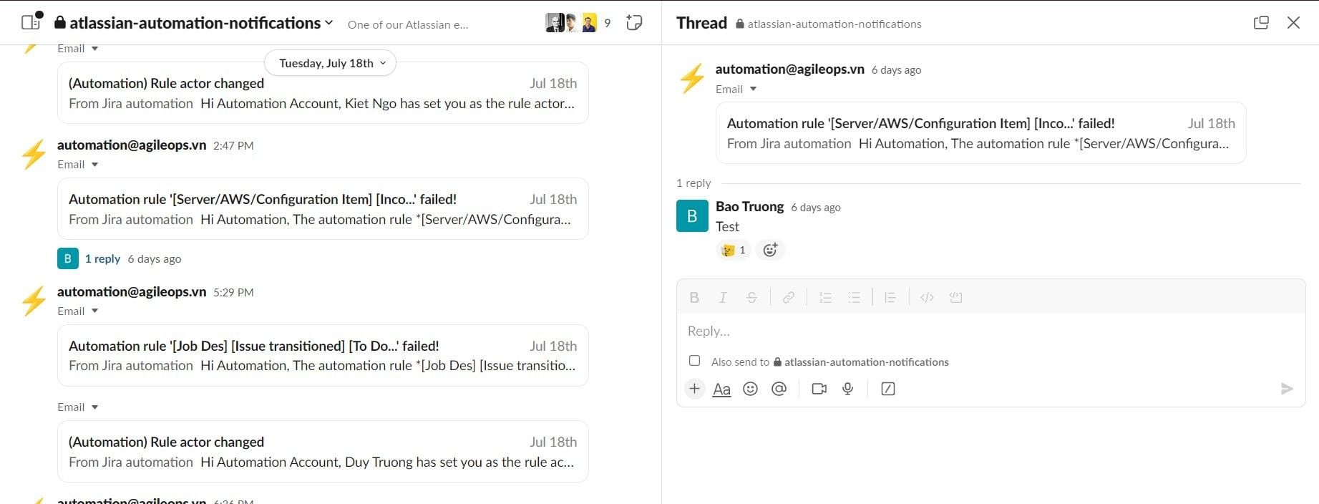
Task: Open Bao Truong's avatar in thread
Action: (x=692, y=216)
